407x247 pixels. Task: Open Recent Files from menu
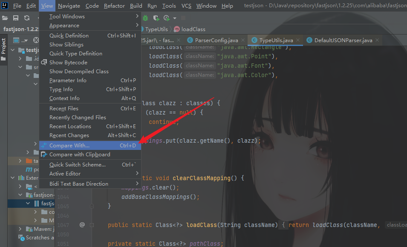(x=90, y=109)
